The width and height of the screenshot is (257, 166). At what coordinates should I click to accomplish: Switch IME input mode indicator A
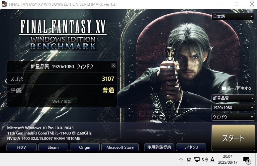coord(213,159)
